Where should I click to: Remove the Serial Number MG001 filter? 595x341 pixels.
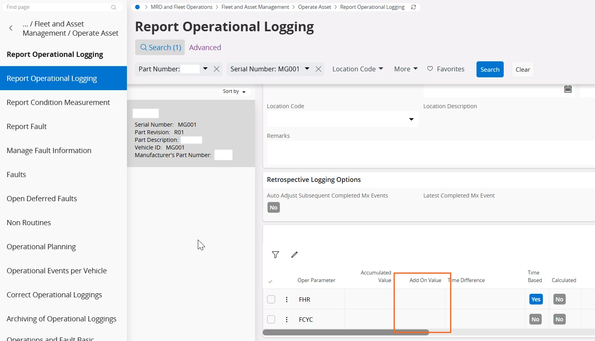[318, 69]
